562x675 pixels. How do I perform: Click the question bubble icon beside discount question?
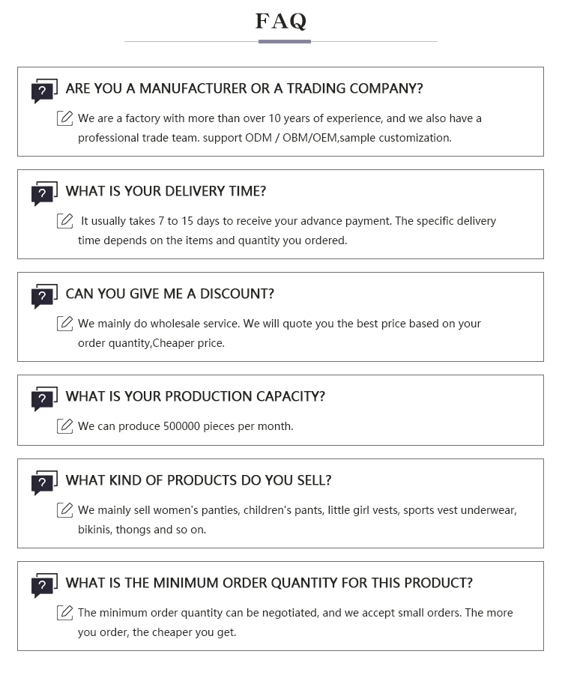[x=43, y=296]
